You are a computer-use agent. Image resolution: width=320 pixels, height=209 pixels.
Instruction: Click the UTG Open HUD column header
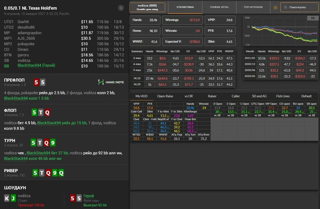[x=257, y=104]
